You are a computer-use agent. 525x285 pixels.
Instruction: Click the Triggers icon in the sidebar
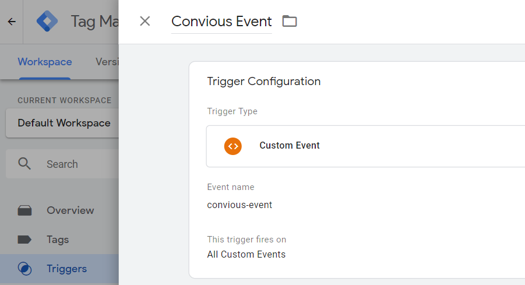coord(24,269)
